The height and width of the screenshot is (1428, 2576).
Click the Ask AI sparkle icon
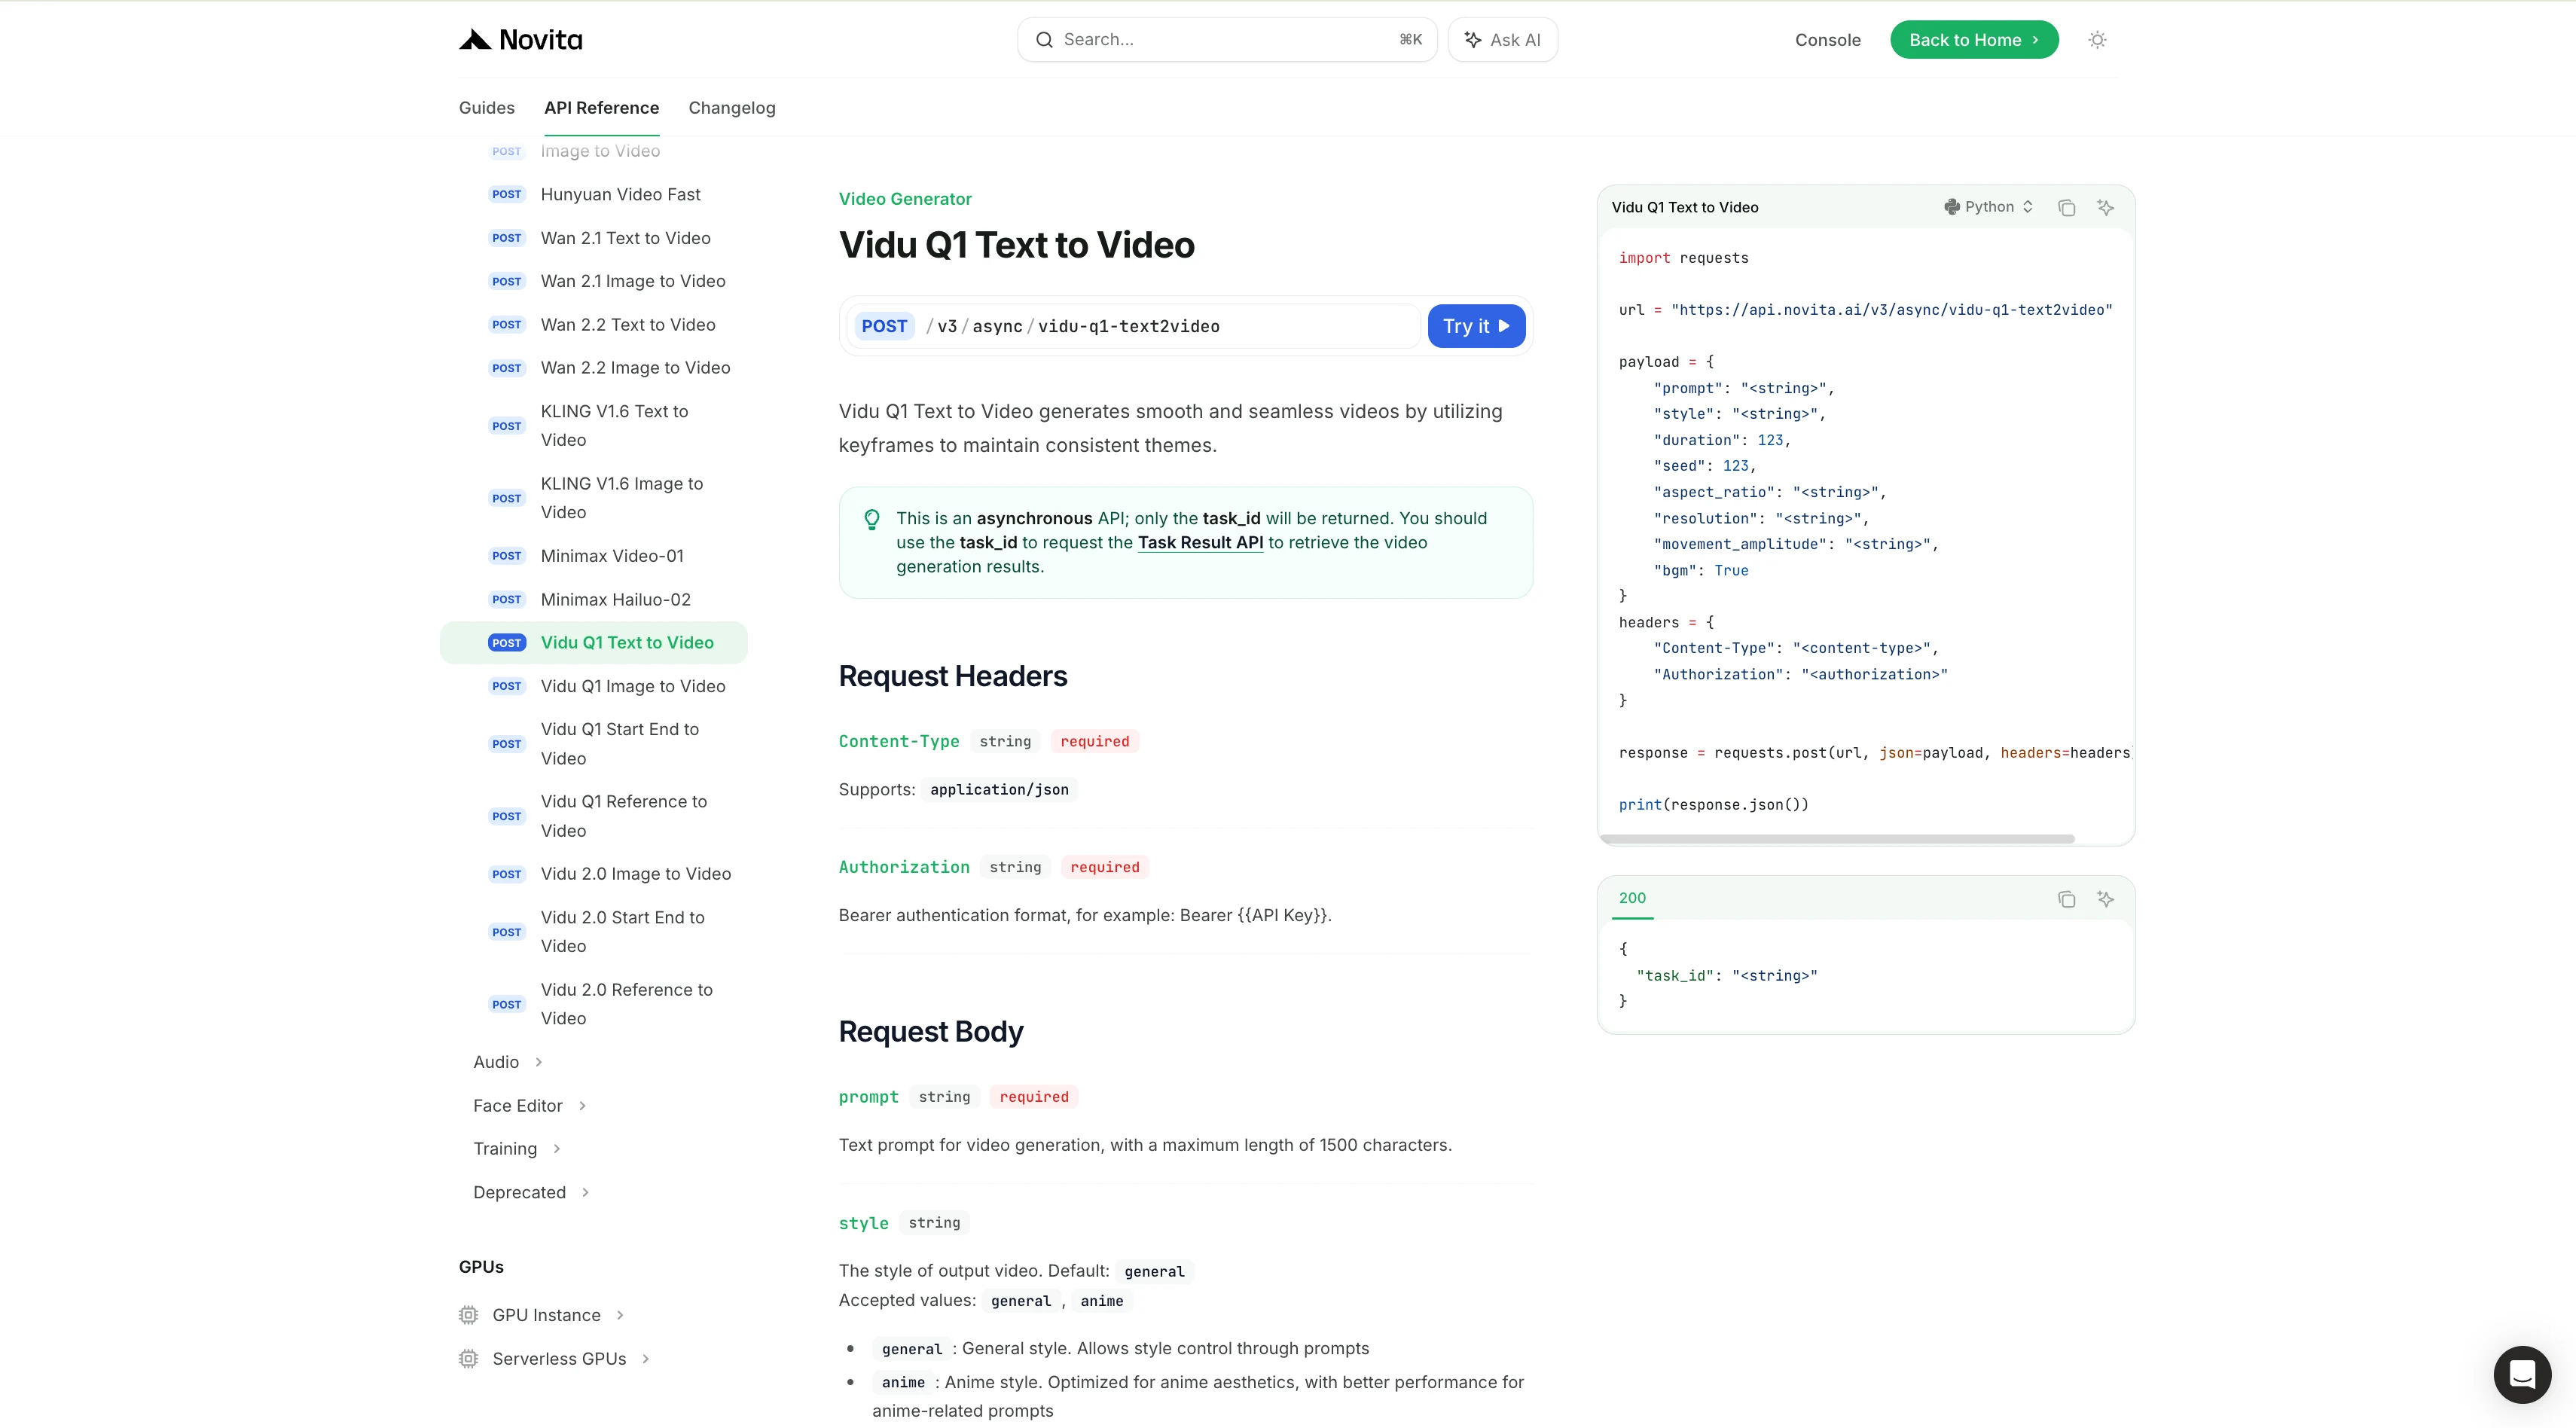point(1473,40)
